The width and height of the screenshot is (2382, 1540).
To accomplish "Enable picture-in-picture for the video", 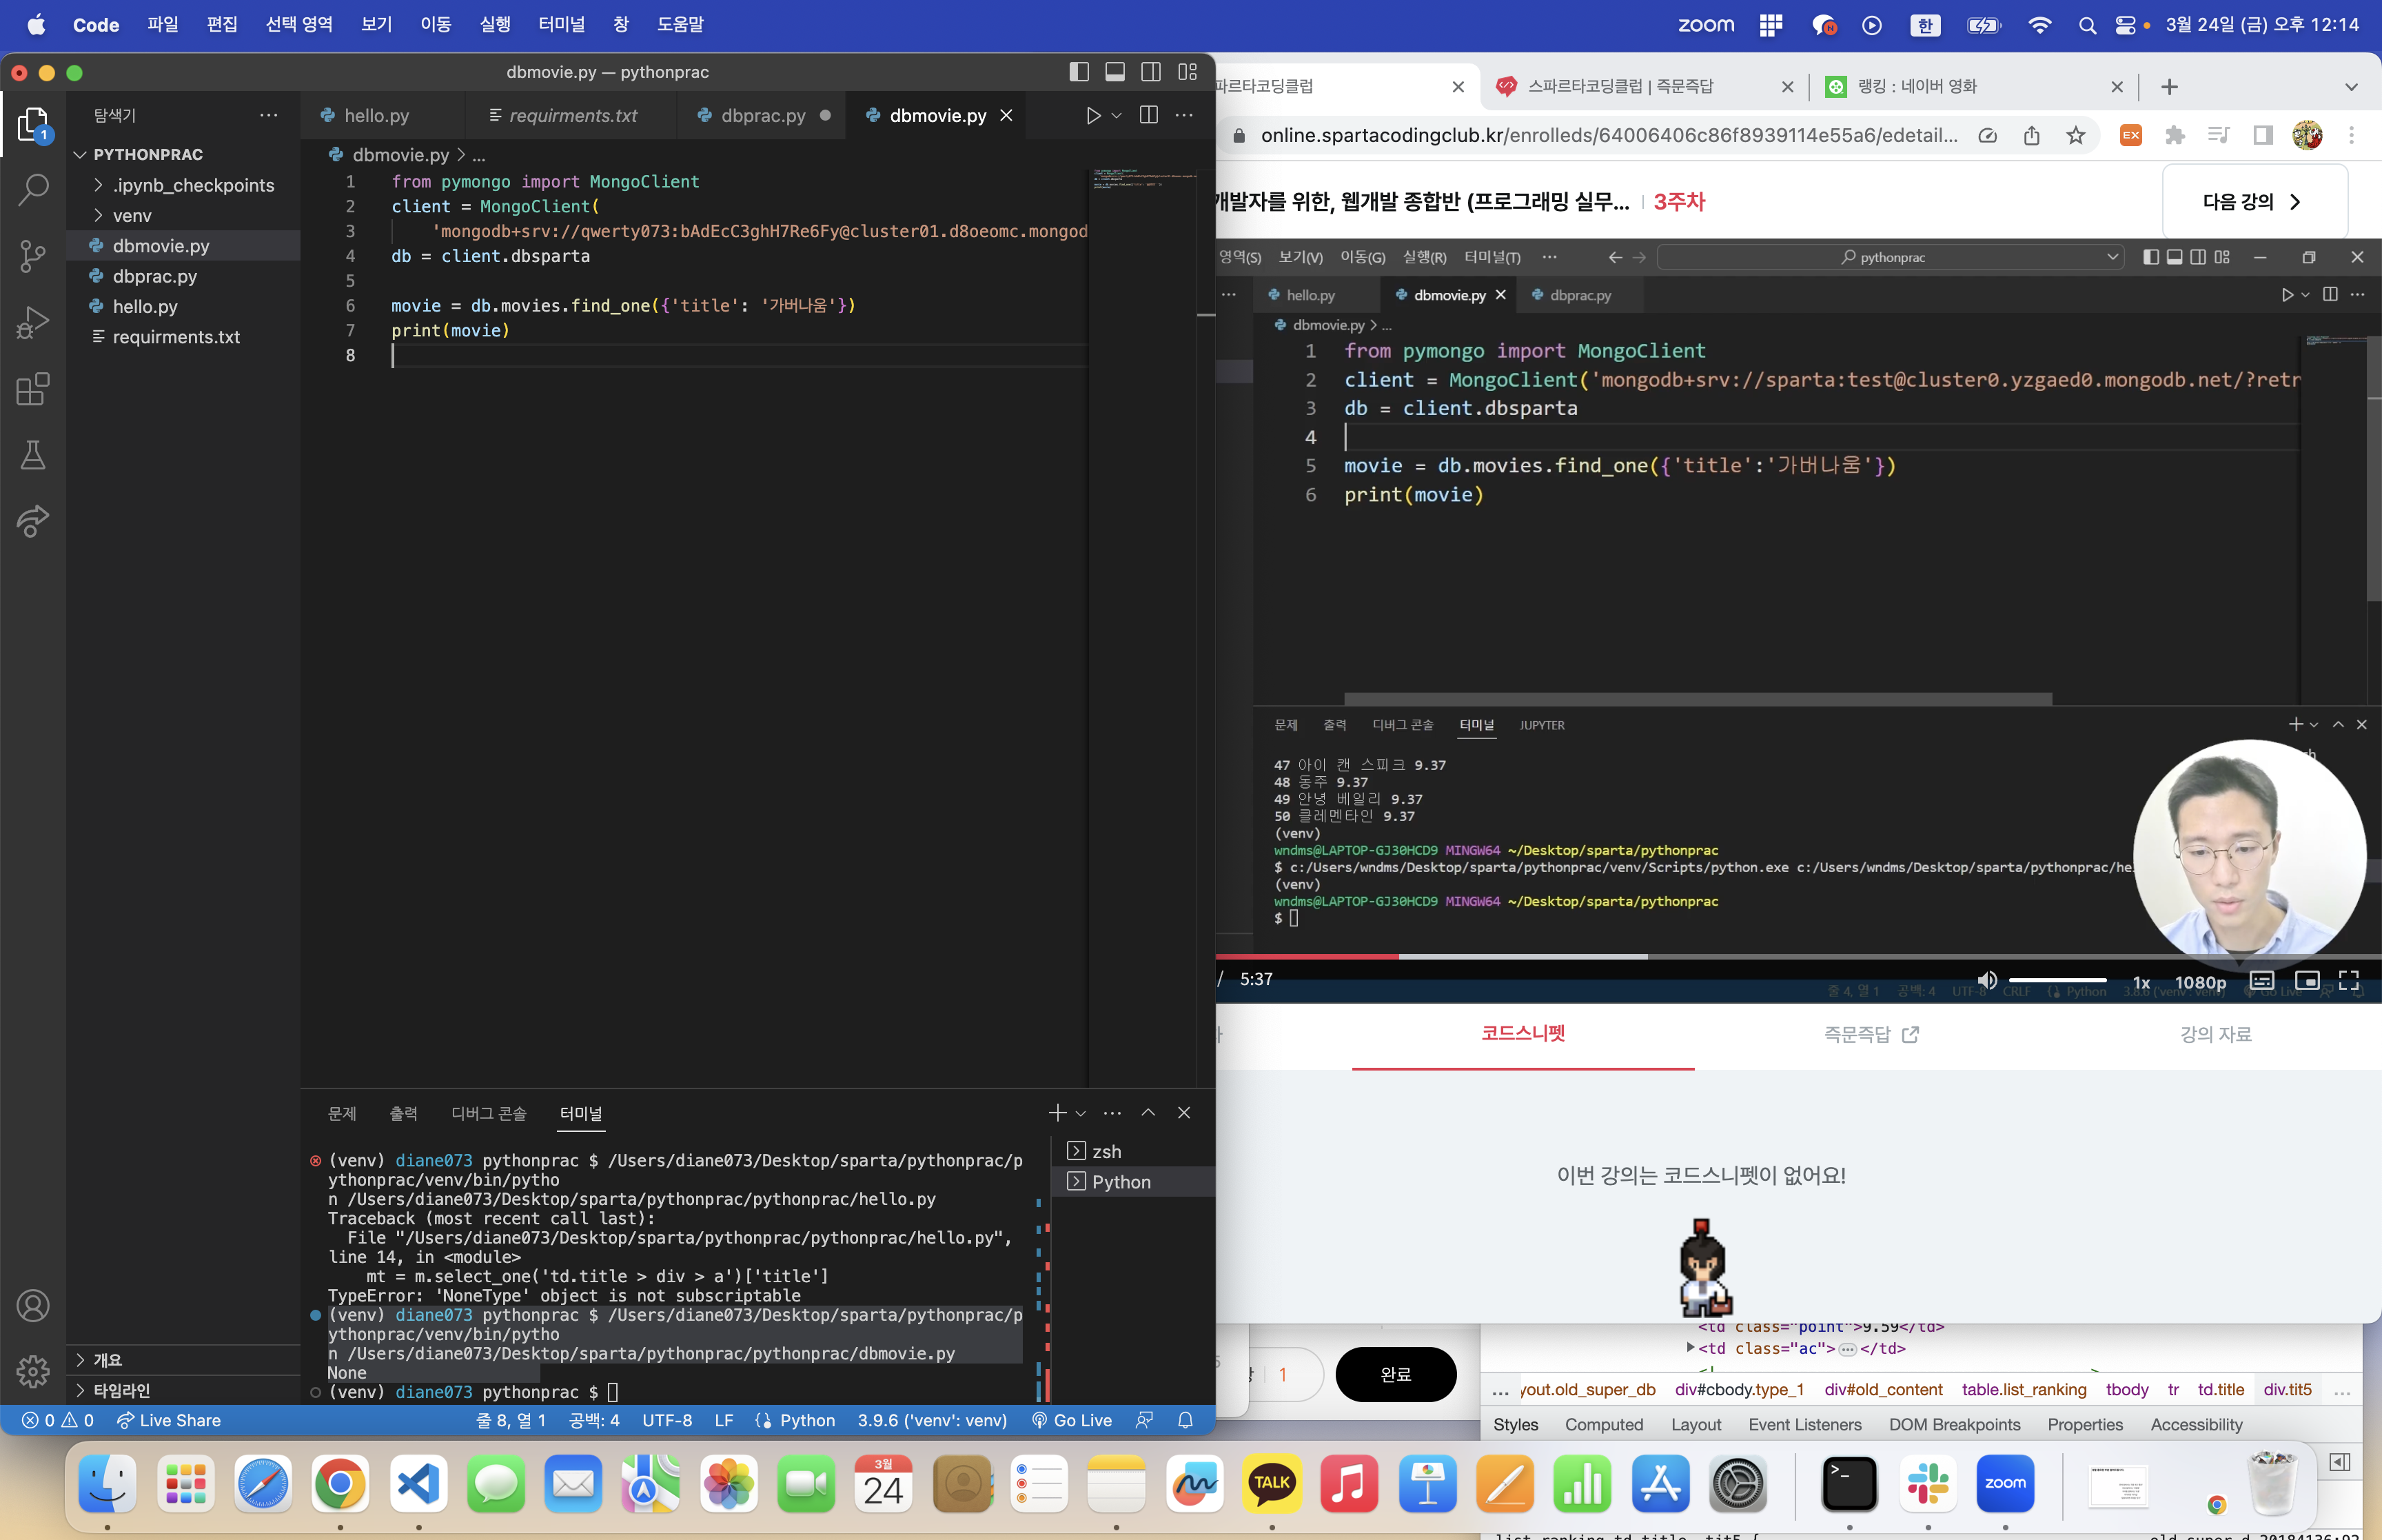I will coord(2307,981).
